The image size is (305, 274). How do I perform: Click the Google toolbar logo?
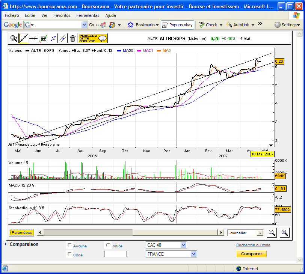pos(13,25)
